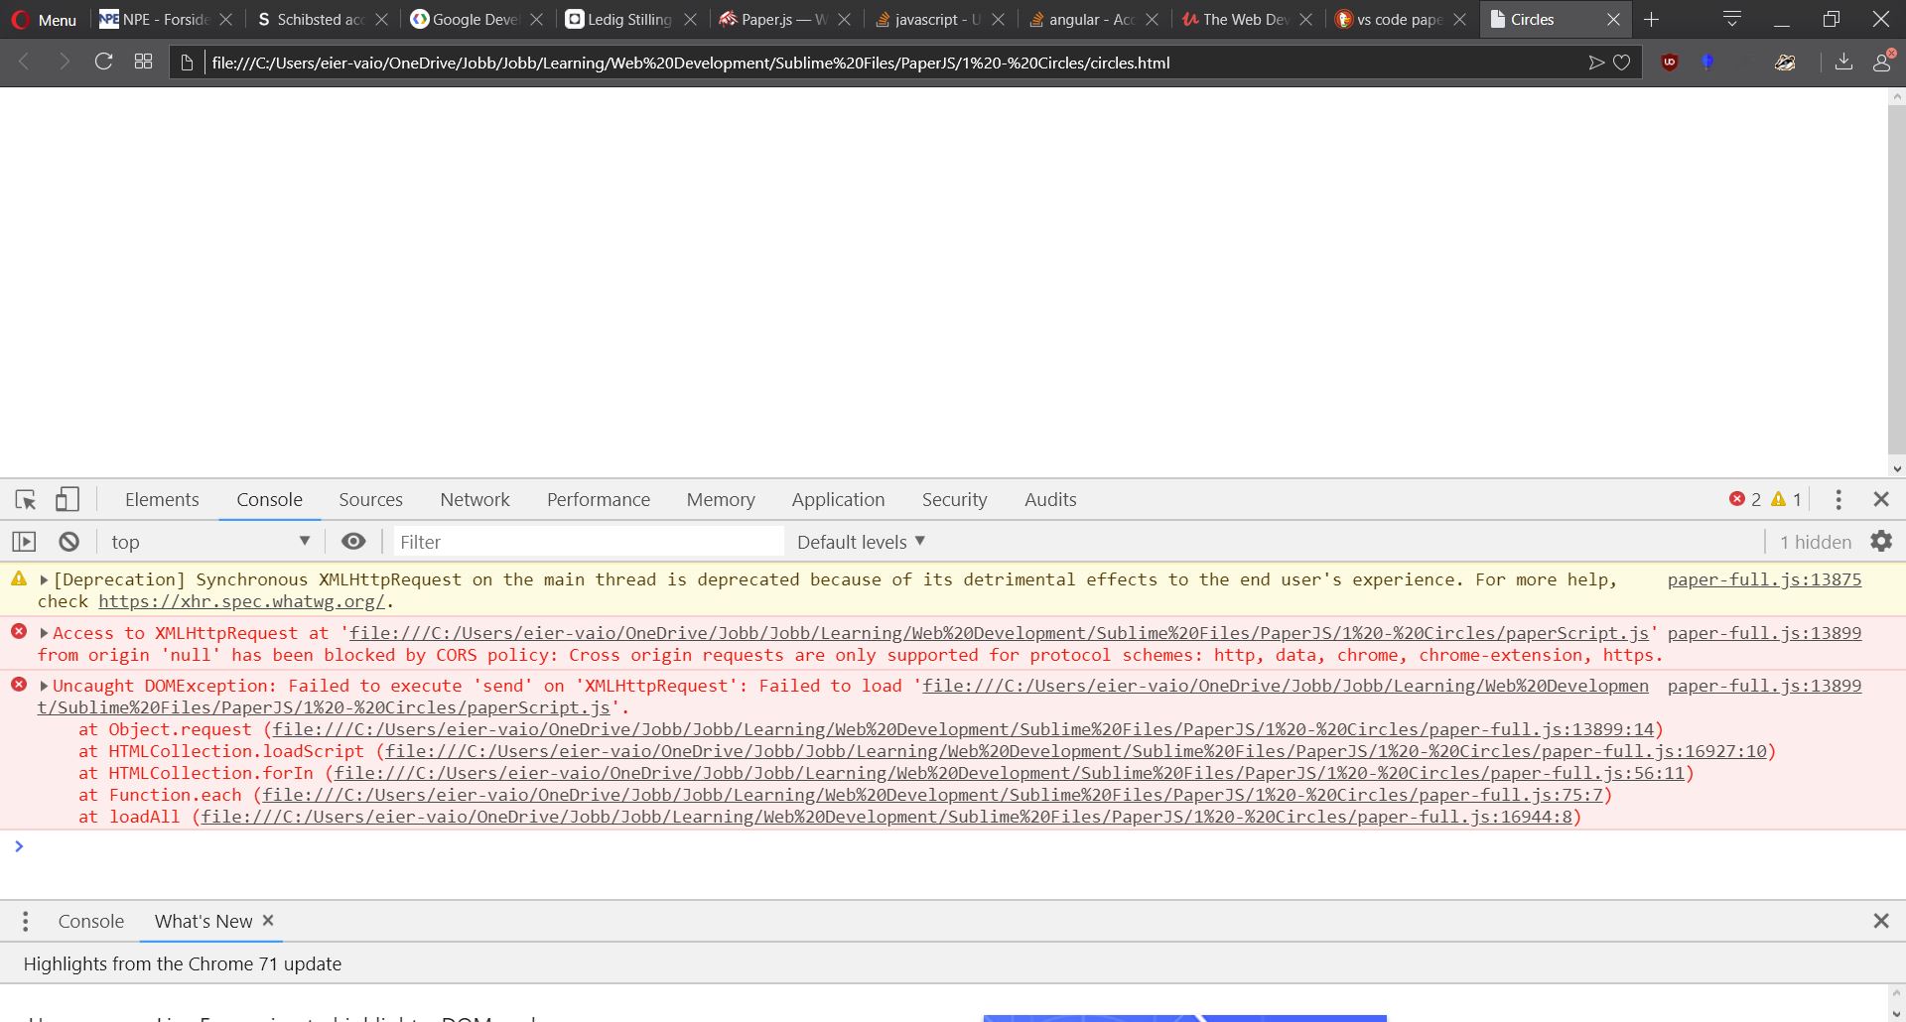The width and height of the screenshot is (1906, 1022).
Task: Switch to the Security tab
Action: point(954,499)
